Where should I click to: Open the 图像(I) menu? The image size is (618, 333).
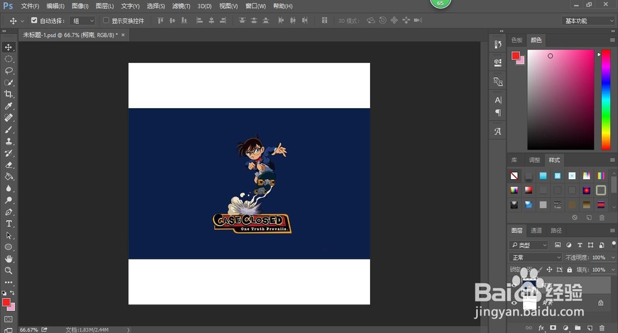(x=80, y=6)
